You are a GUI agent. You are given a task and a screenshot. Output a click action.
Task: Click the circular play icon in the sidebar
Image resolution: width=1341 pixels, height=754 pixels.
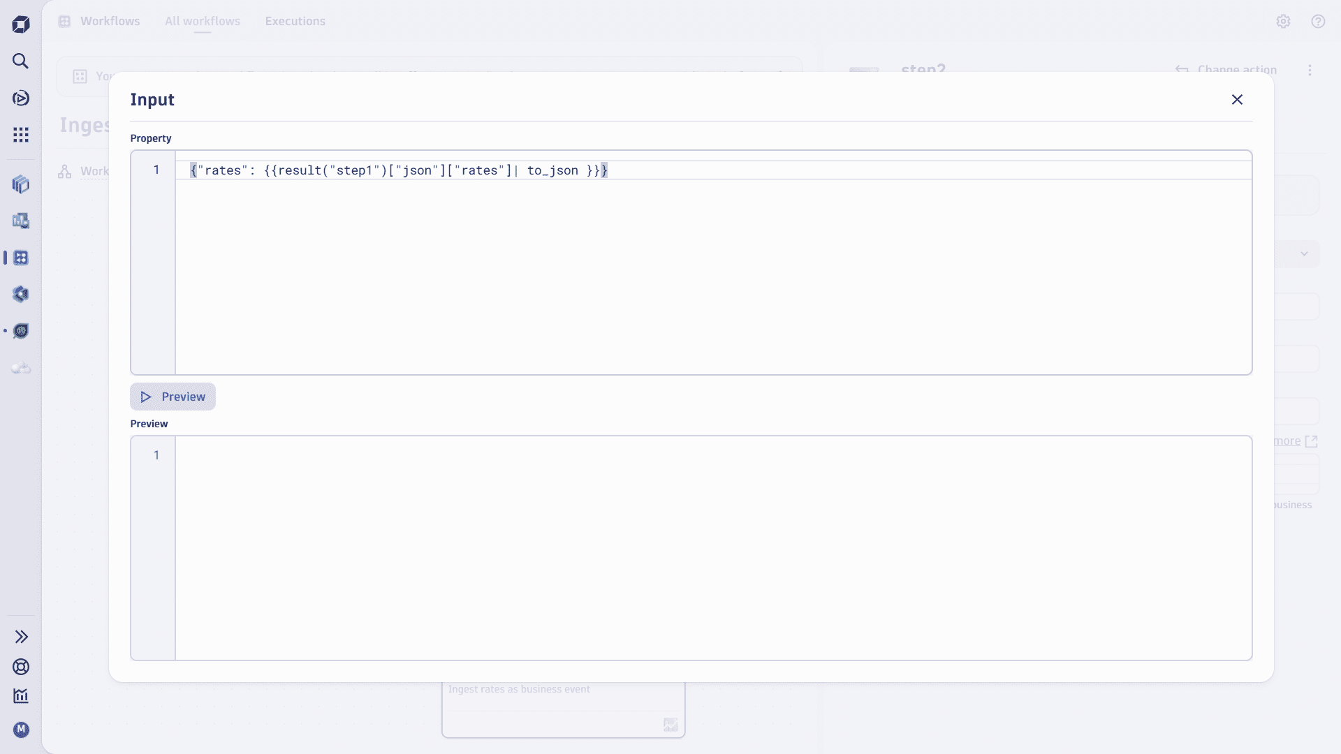(x=21, y=98)
